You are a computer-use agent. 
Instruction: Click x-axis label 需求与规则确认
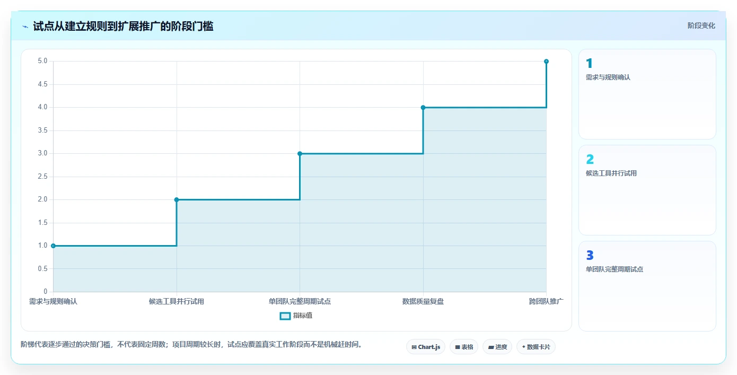point(53,301)
